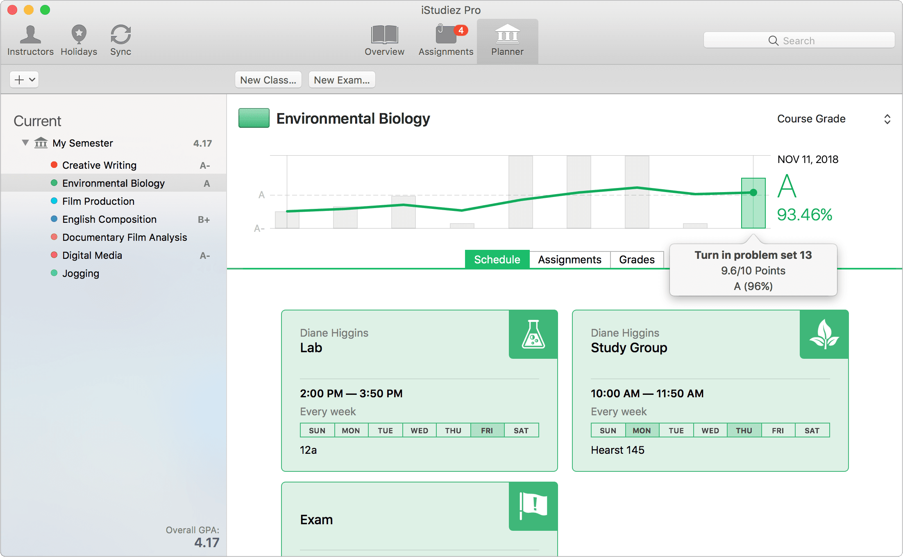Toggle FRI in the Study Group schedule

[778, 430]
